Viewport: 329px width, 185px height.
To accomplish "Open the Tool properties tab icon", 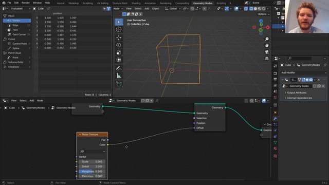I will click(276, 66).
